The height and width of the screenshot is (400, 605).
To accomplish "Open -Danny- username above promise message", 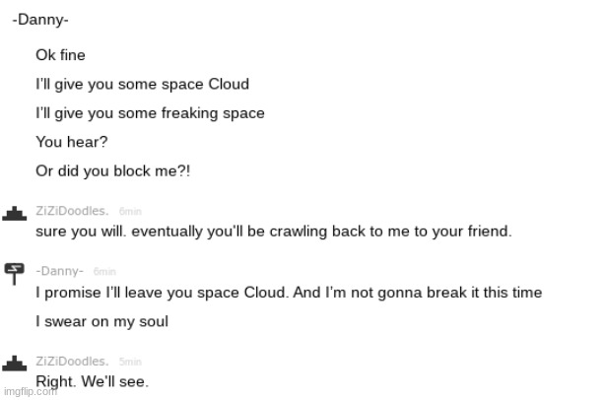I will [59, 271].
